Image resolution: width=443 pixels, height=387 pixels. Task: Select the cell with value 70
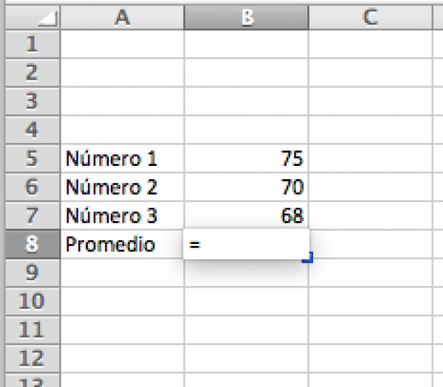click(247, 187)
